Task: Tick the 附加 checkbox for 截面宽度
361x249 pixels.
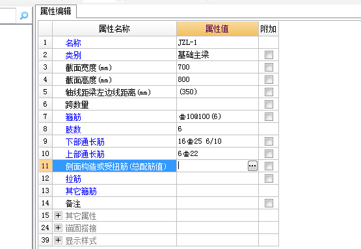Action: tap(269, 68)
